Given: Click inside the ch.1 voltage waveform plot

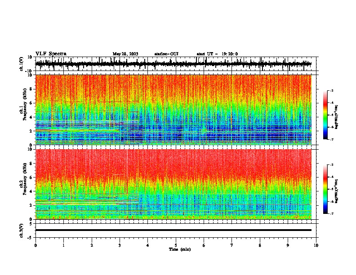Looking at the screenshot, I should tap(175, 64).
